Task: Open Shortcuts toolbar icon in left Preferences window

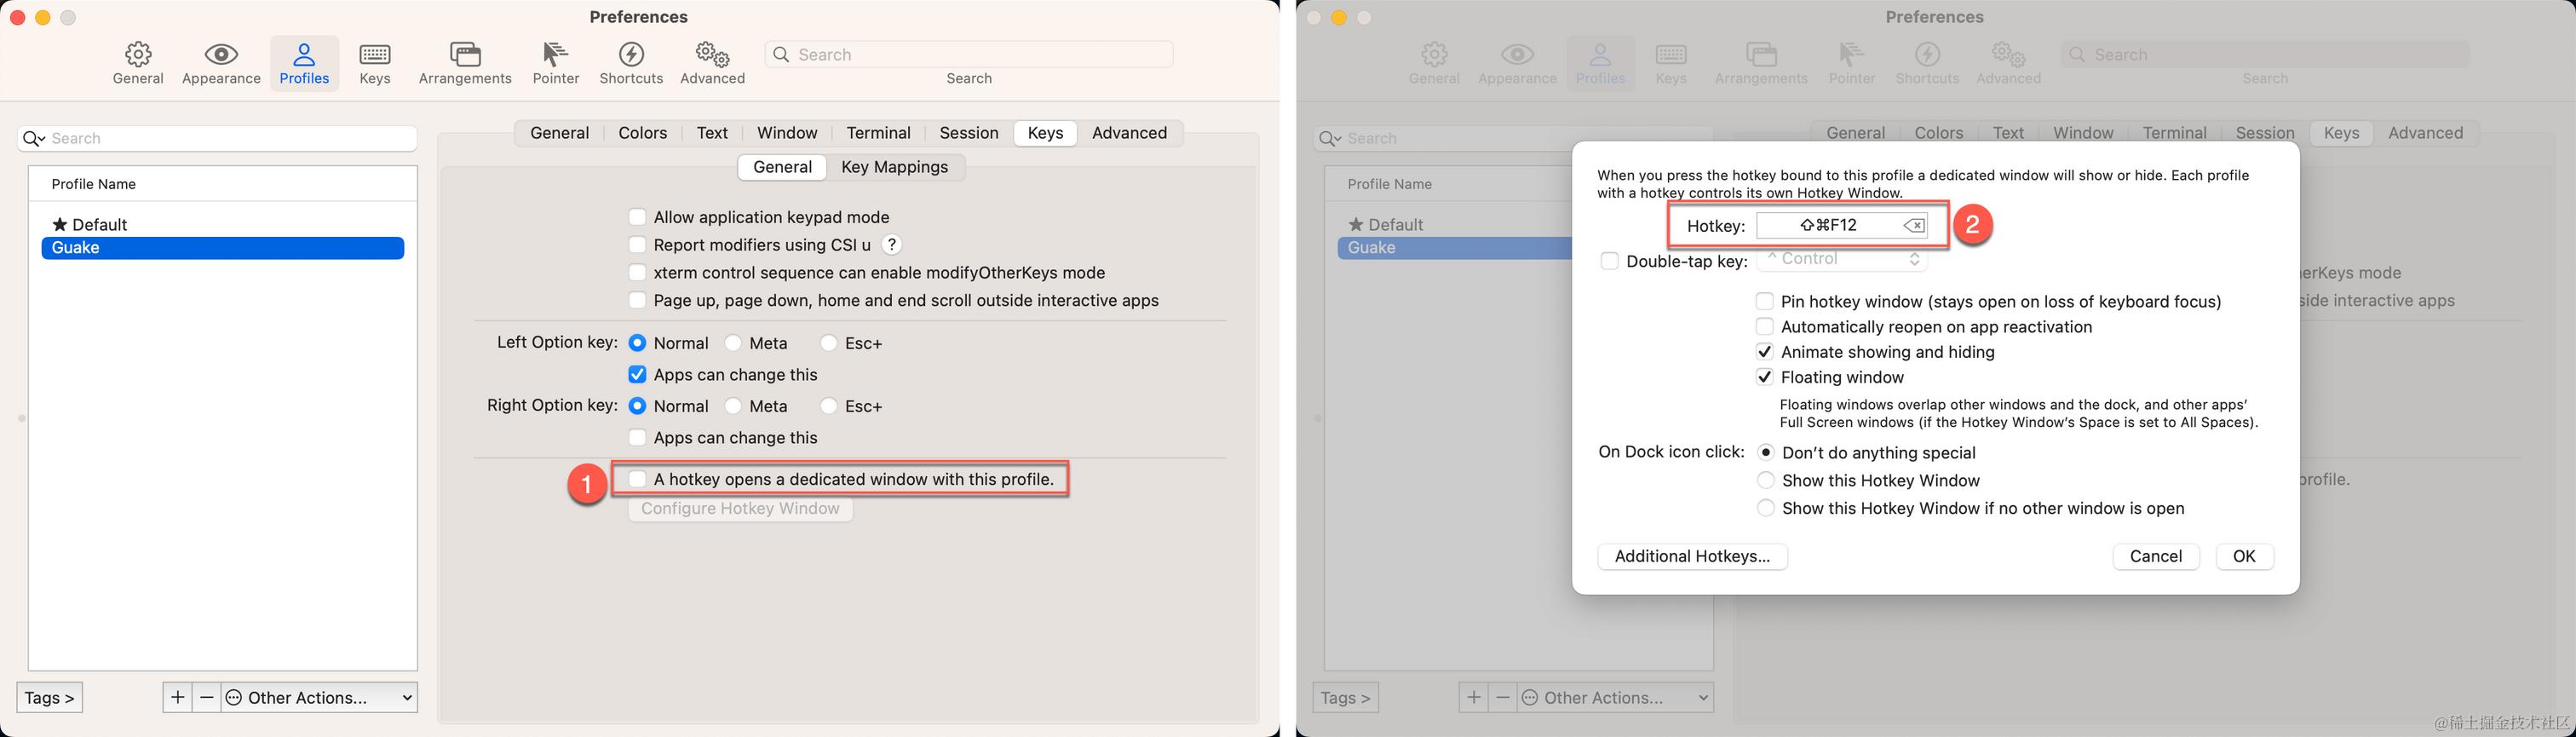Action: [x=631, y=63]
